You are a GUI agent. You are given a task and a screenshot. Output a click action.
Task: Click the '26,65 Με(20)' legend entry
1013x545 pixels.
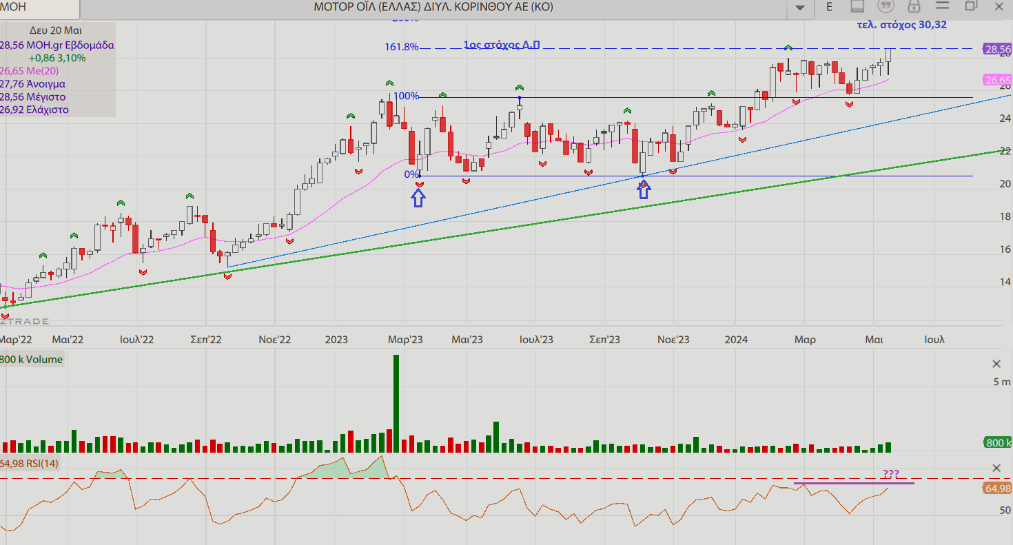[x=29, y=71]
